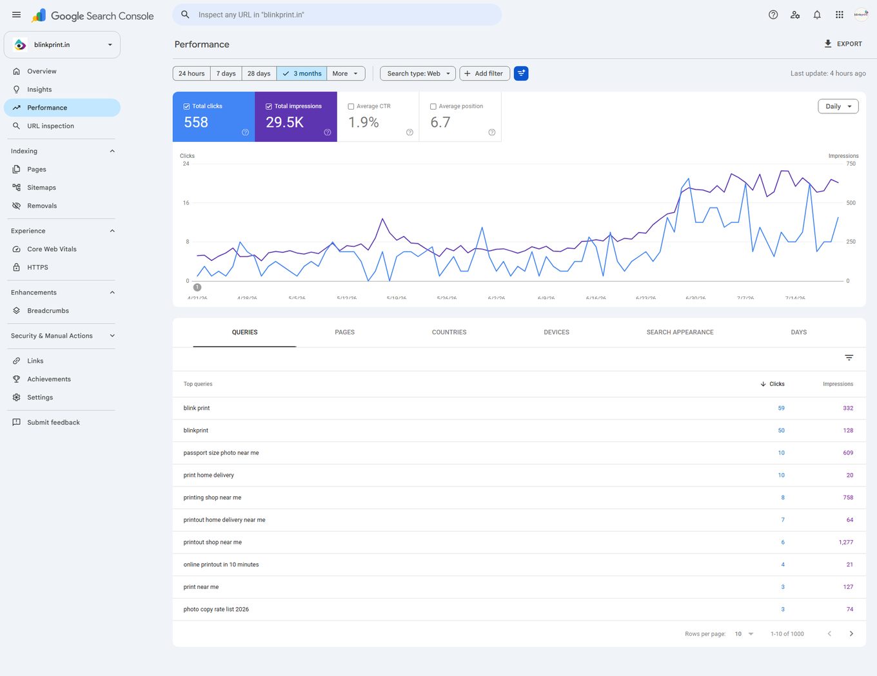The height and width of the screenshot is (676, 877).
Task: Open the account profile avatar
Action: pyautogui.click(x=861, y=14)
